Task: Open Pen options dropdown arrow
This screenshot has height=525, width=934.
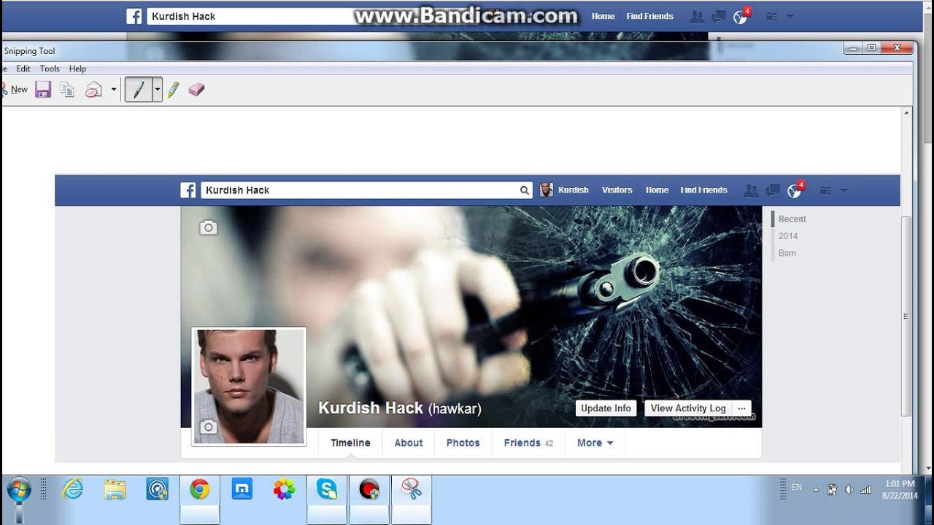Action: [x=157, y=90]
